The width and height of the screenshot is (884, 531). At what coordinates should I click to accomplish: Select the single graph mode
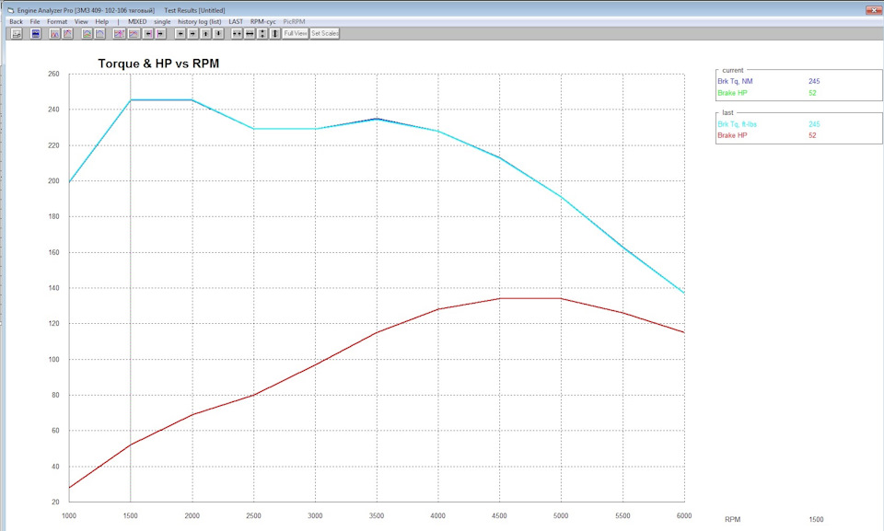point(162,21)
